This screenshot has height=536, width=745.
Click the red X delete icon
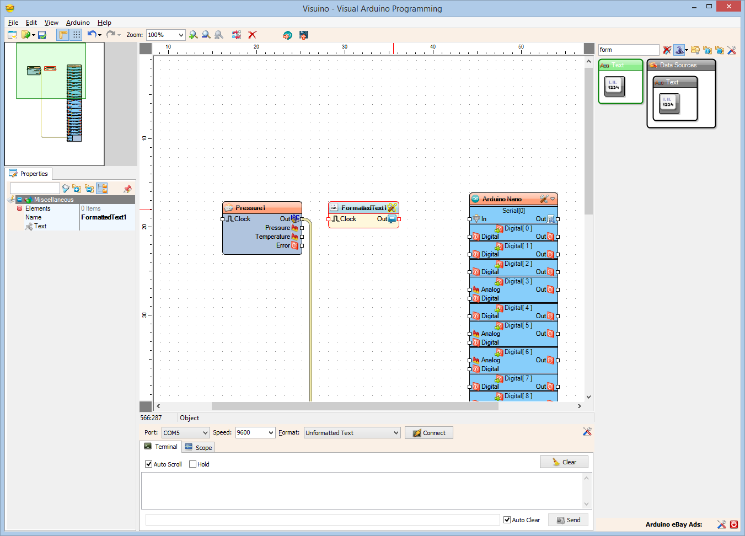[253, 34]
